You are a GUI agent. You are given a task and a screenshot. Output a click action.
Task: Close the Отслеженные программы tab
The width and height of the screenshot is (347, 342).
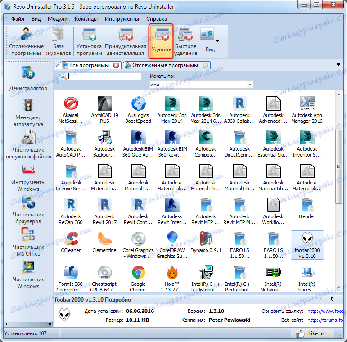205,65
